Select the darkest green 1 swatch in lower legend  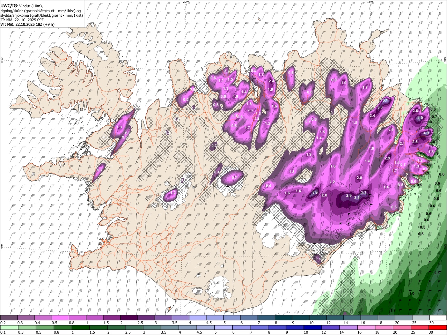[80, 327]
